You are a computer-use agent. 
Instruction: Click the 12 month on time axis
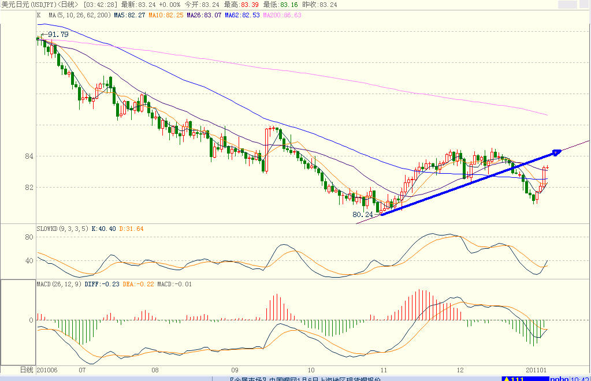tap(460, 369)
